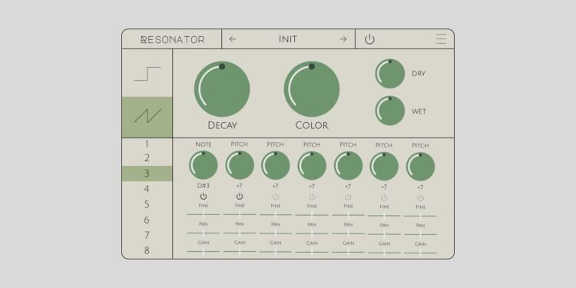Select slot 5 in the list
576x288 pixels.
point(147,204)
